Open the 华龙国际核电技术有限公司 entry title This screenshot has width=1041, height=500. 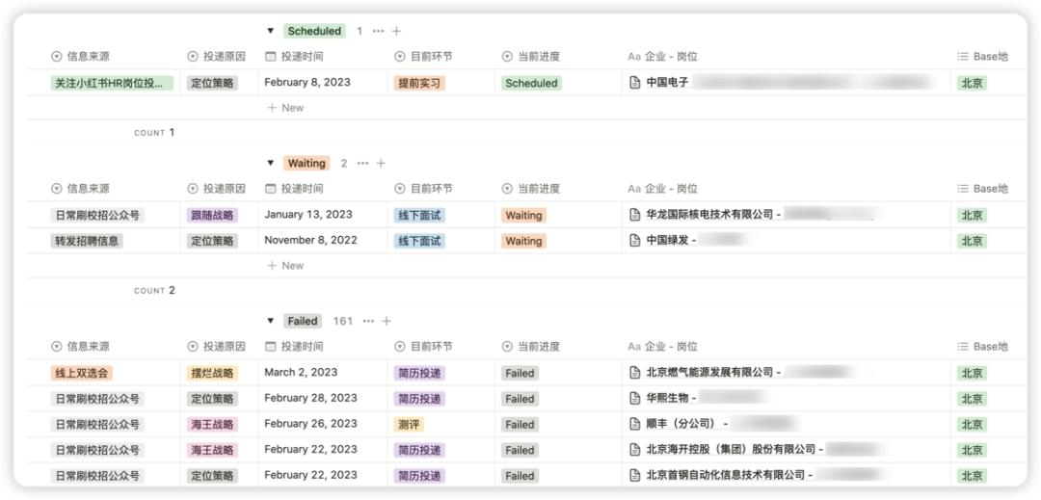[713, 215]
